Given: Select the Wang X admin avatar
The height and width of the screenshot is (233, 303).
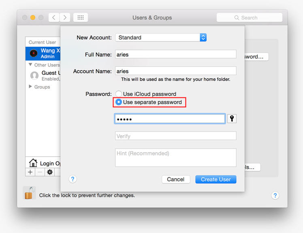Looking at the screenshot, I should coord(34,53).
